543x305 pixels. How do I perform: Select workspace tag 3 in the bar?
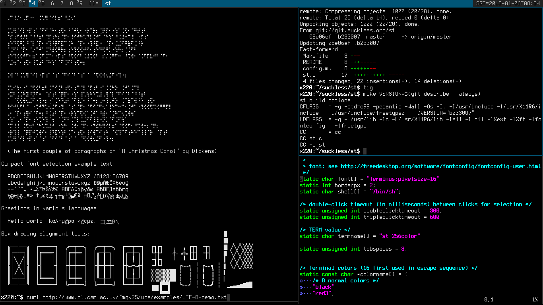click(23, 3)
